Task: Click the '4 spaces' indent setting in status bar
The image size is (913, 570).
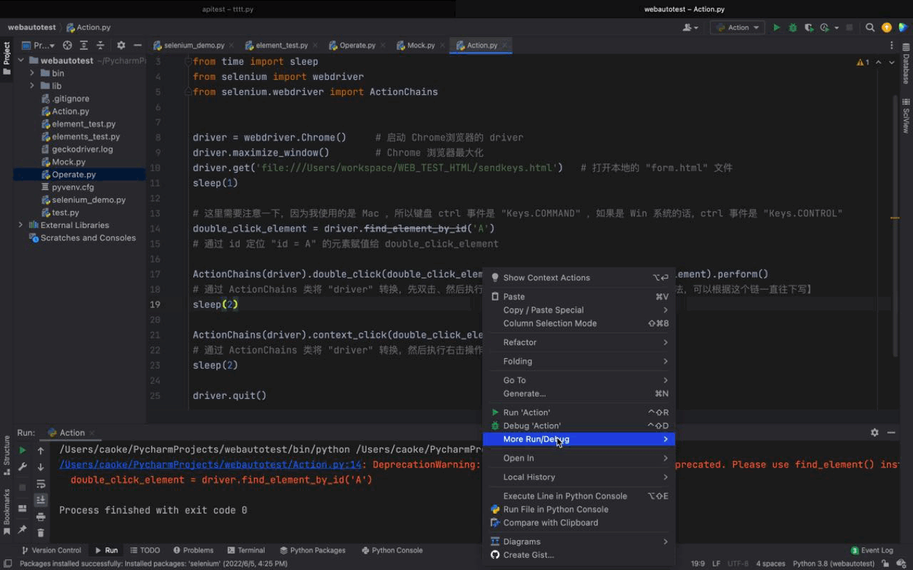Action: point(770,564)
